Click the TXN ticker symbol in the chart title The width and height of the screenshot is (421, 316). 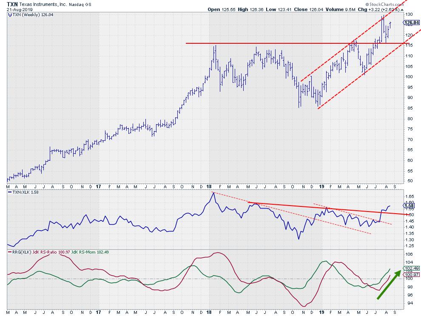tap(12, 4)
